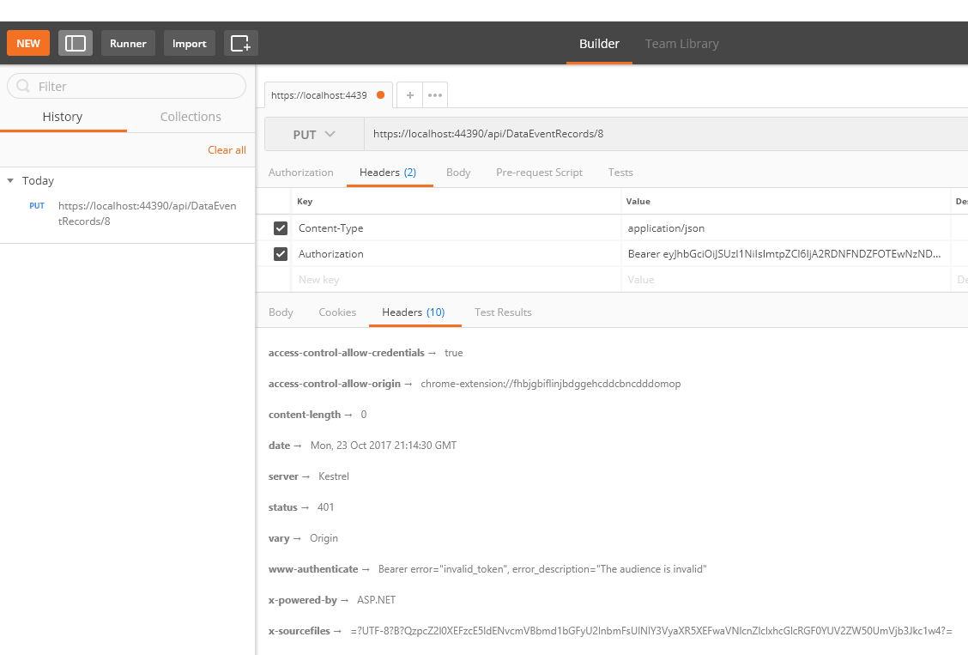Disable the Authorization header checkbox
Screen dimensions: 968x655
[281, 254]
